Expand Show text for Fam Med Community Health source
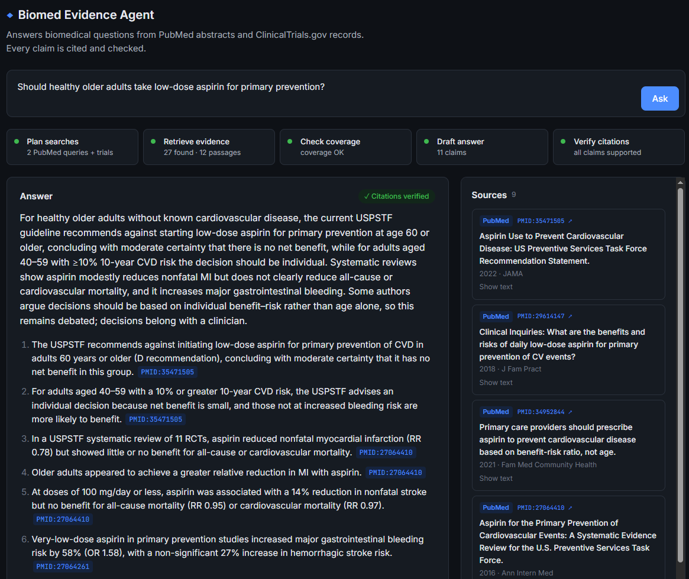The width and height of the screenshot is (689, 579). pyautogui.click(x=496, y=478)
